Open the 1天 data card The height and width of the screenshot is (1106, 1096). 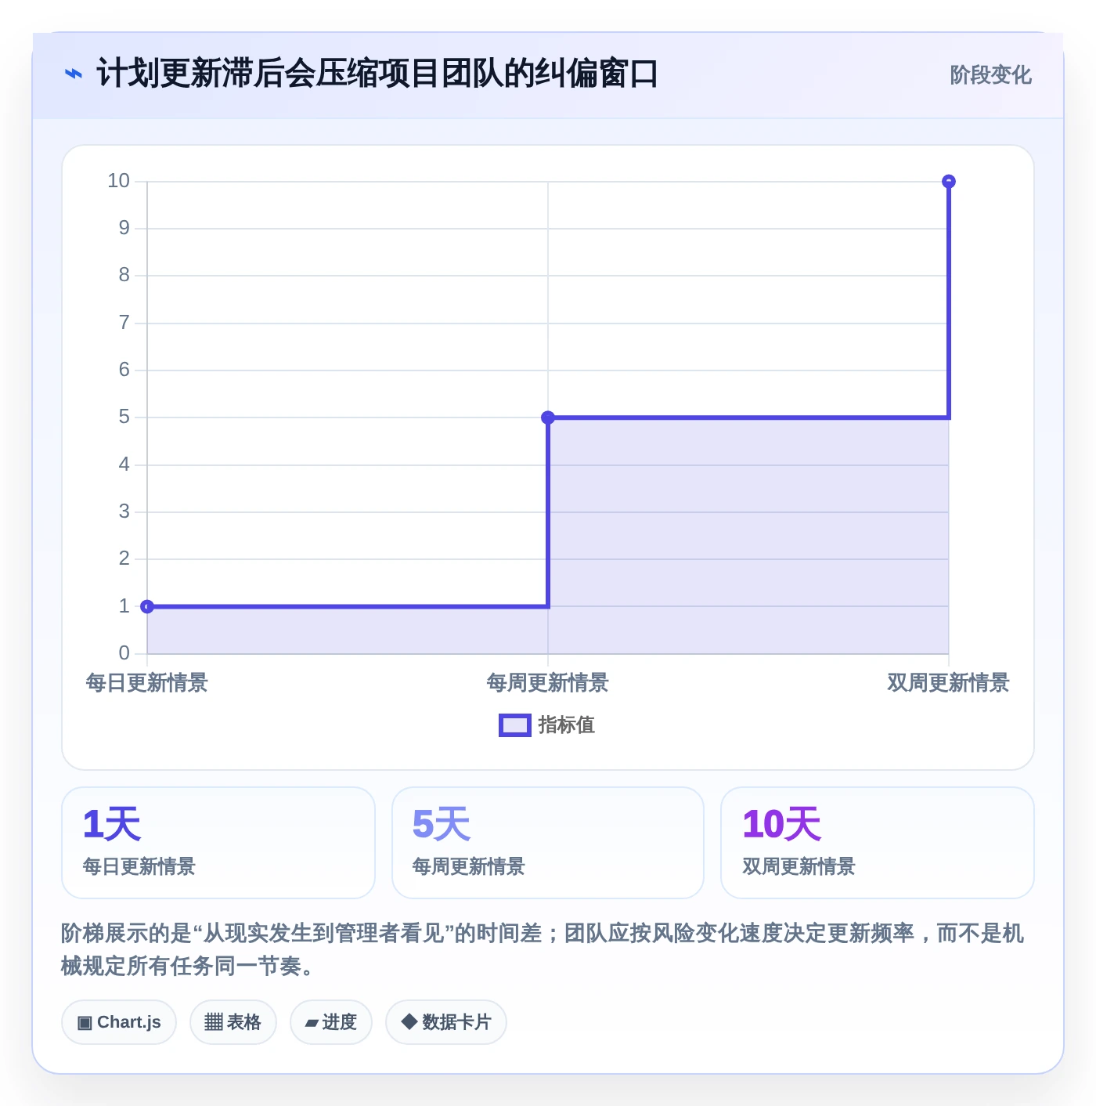coord(218,843)
